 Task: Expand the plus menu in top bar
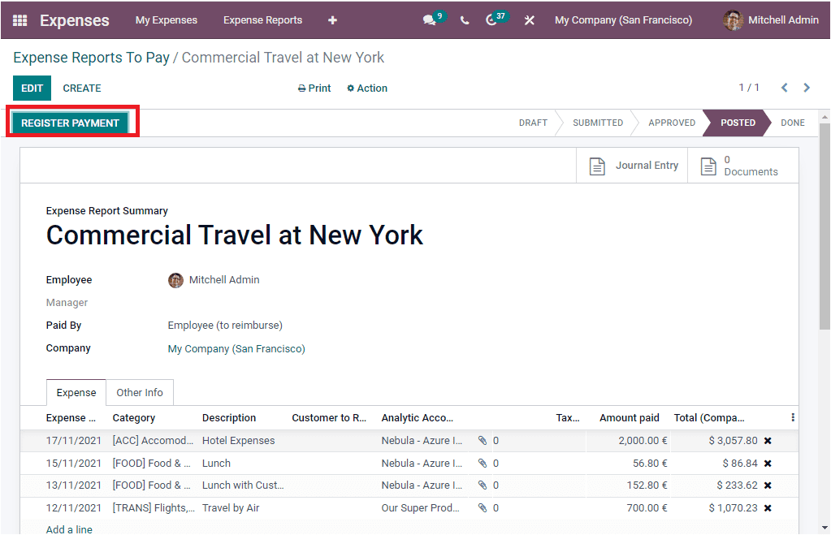[x=331, y=19]
